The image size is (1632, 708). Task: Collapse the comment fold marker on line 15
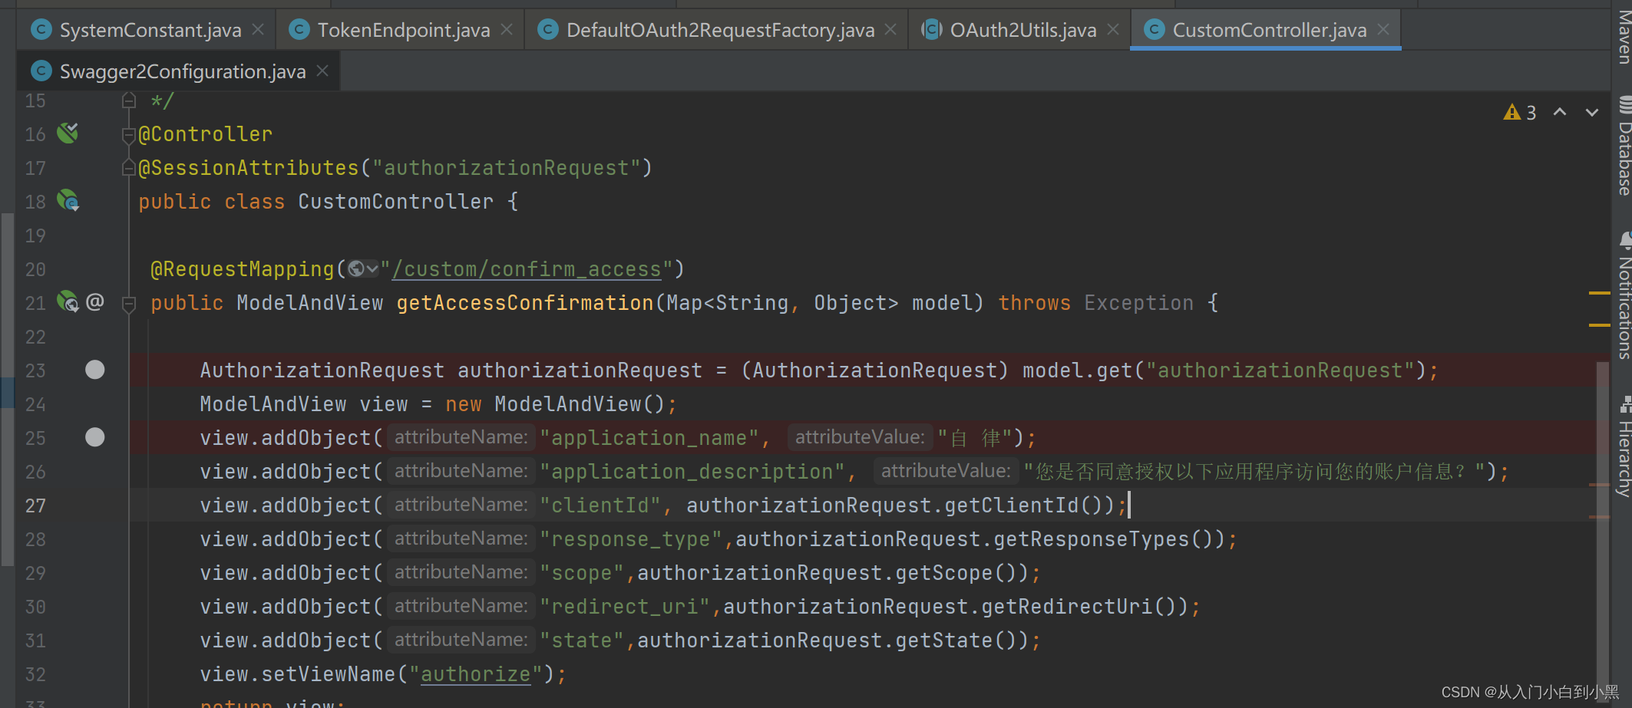tap(129, 100)
